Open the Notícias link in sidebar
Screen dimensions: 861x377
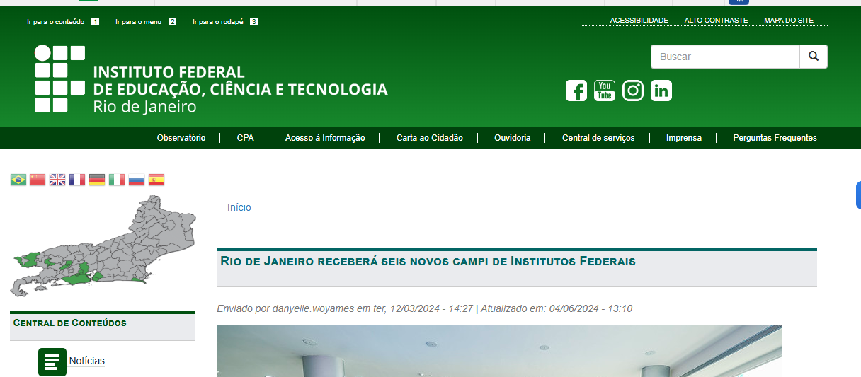86,361
